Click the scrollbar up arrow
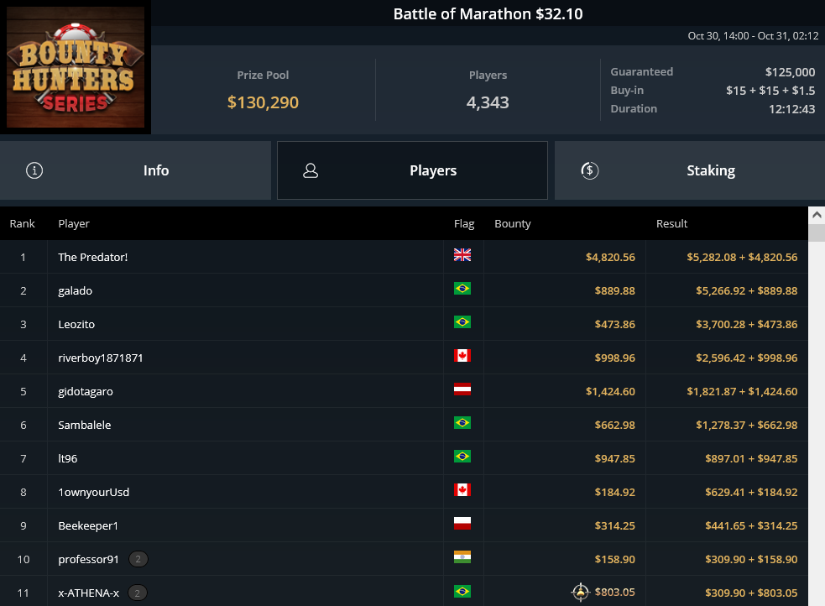The width and height of the screenshot is (825, 606). coord(817,215)
